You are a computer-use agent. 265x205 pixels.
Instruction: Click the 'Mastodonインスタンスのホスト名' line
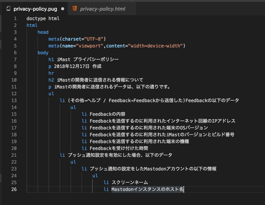[x=144, y=189]
